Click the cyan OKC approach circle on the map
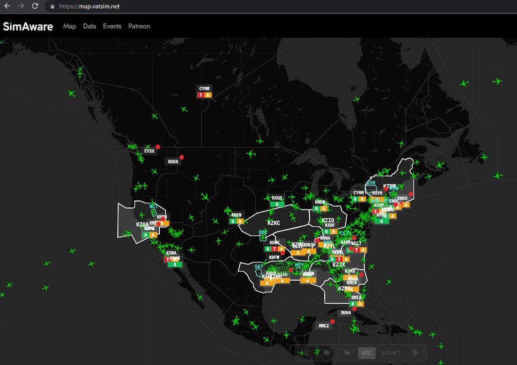 tap(263, 237)
